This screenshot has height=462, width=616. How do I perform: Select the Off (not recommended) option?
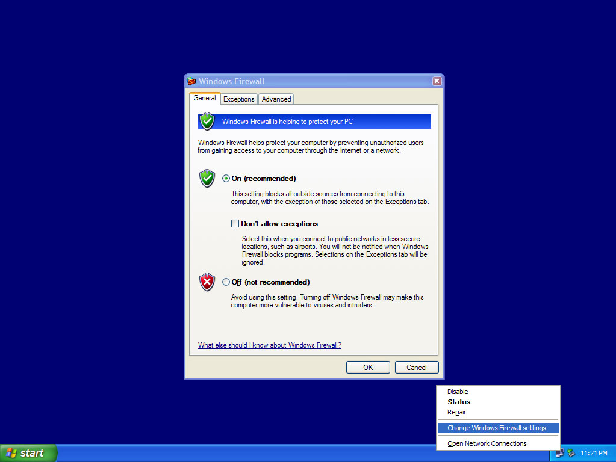[226, 282]
